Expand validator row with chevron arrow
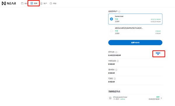This screenshot has height=106, width=175. coord(161,98)
